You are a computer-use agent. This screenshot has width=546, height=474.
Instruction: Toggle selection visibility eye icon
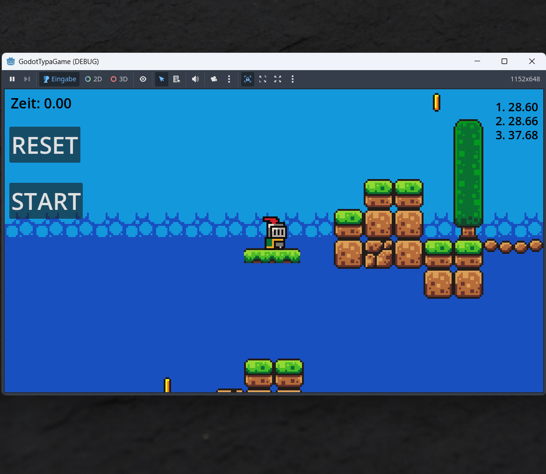pyautogui.click(x=143, y=79)
